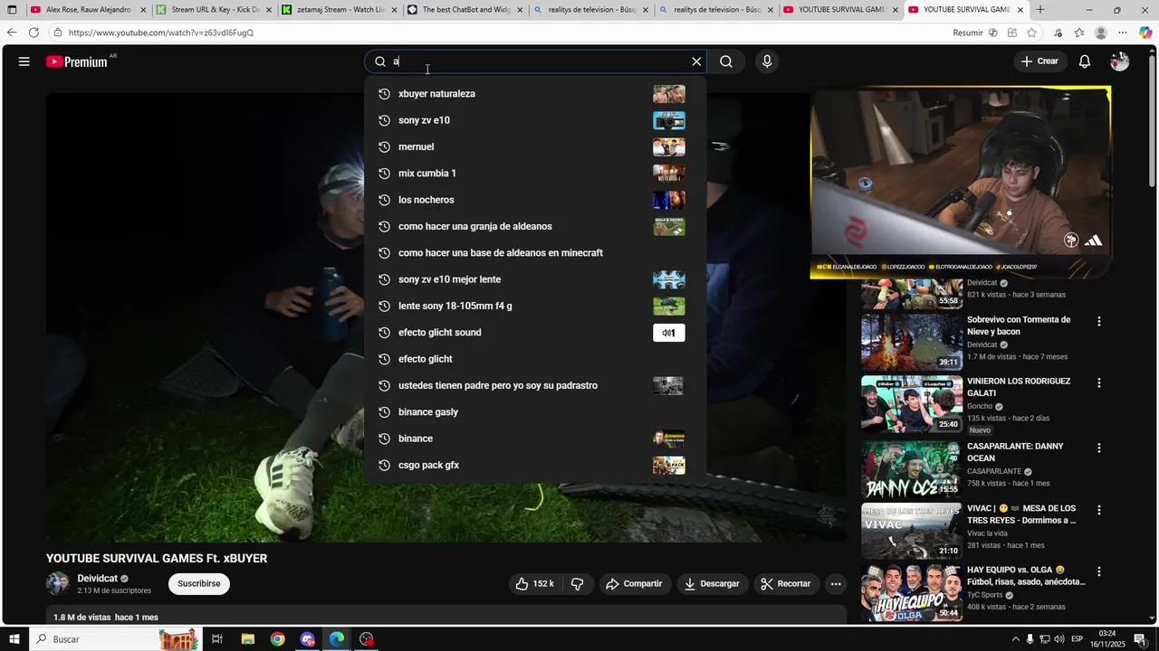The width and height of the screenshot is (1159, 651).
Task: Open File Explorer from taskbar
Action: (x=247, y=639)
